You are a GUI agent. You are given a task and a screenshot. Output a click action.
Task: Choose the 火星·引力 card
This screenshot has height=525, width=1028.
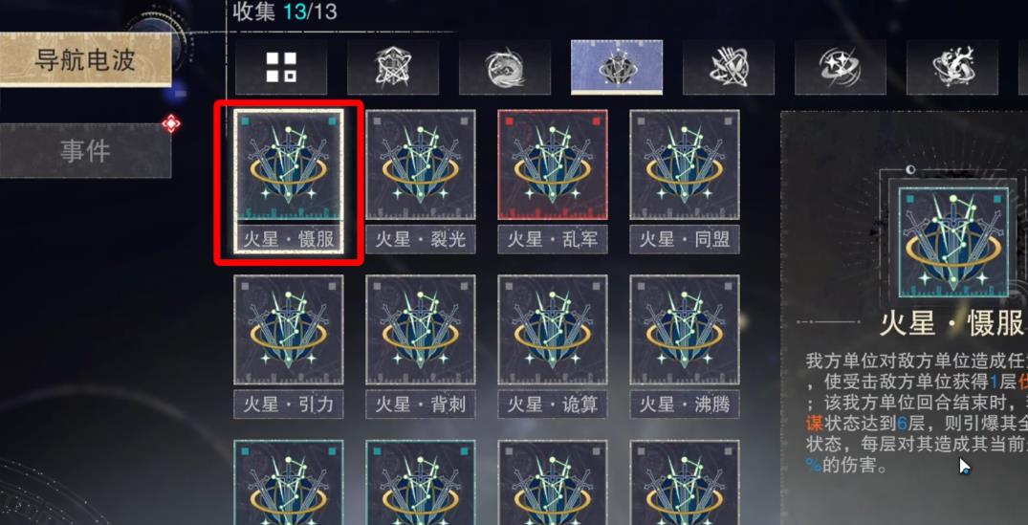click(x=289, y=347)
